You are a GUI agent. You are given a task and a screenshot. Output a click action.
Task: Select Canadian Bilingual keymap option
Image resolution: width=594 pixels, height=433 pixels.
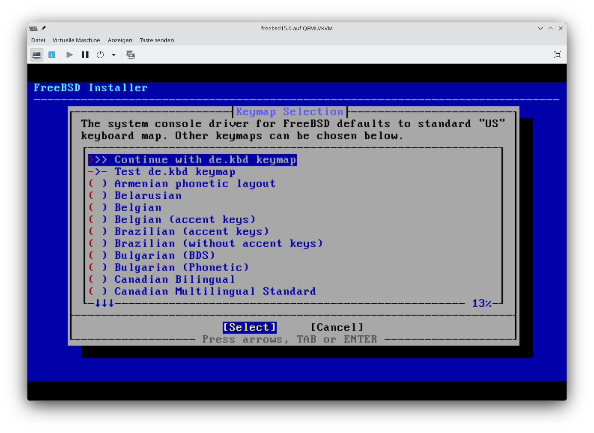[174, 279]
